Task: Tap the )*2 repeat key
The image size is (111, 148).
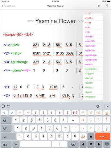Action: [x=75, y=113]
